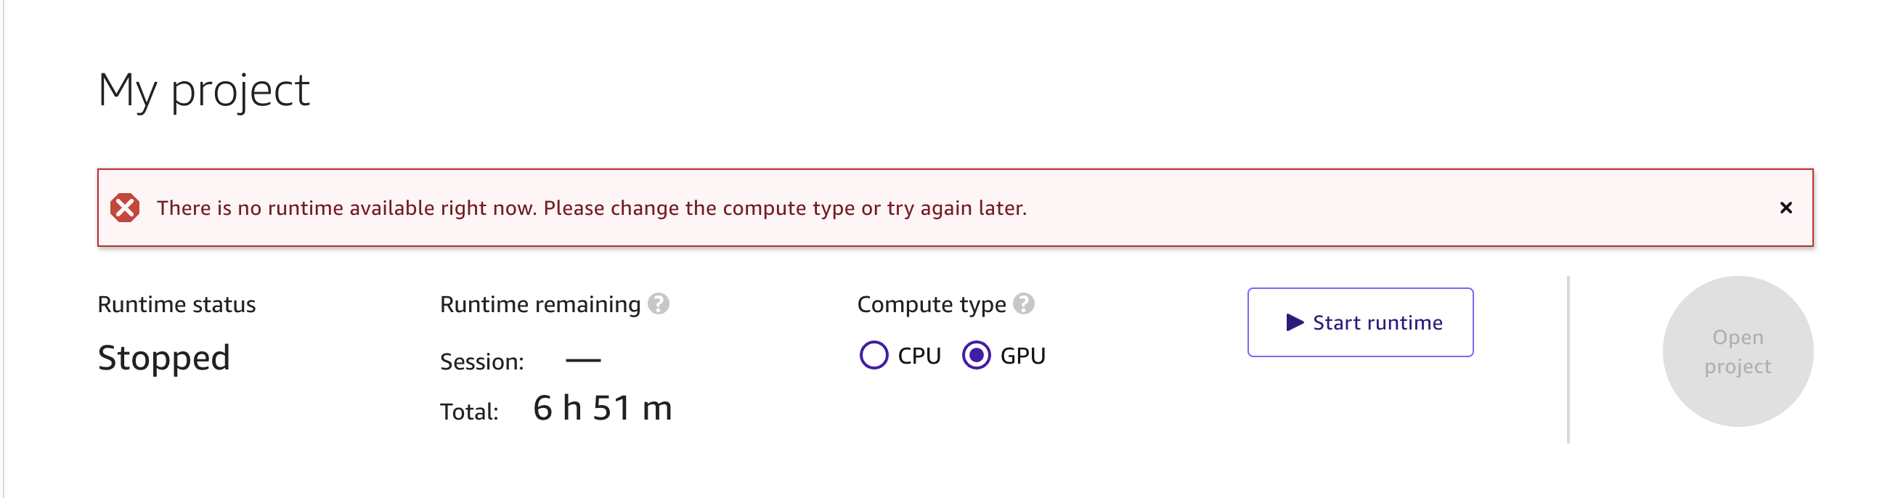Select the GPU compute type
This screenshot has height=498, width=1901.
pyautogui.click(x=976, y=356)
